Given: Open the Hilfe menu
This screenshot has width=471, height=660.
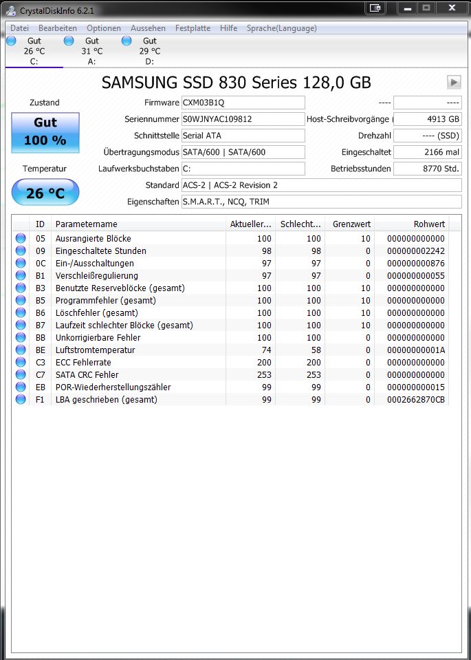Looking at the screenshot, I should (x=228, y=28).
